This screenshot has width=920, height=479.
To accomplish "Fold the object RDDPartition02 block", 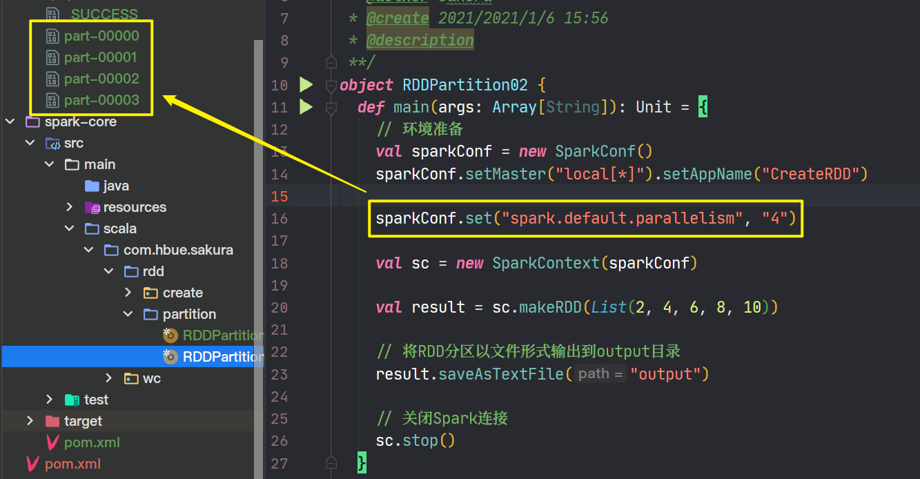I will (x=331, y=86).
